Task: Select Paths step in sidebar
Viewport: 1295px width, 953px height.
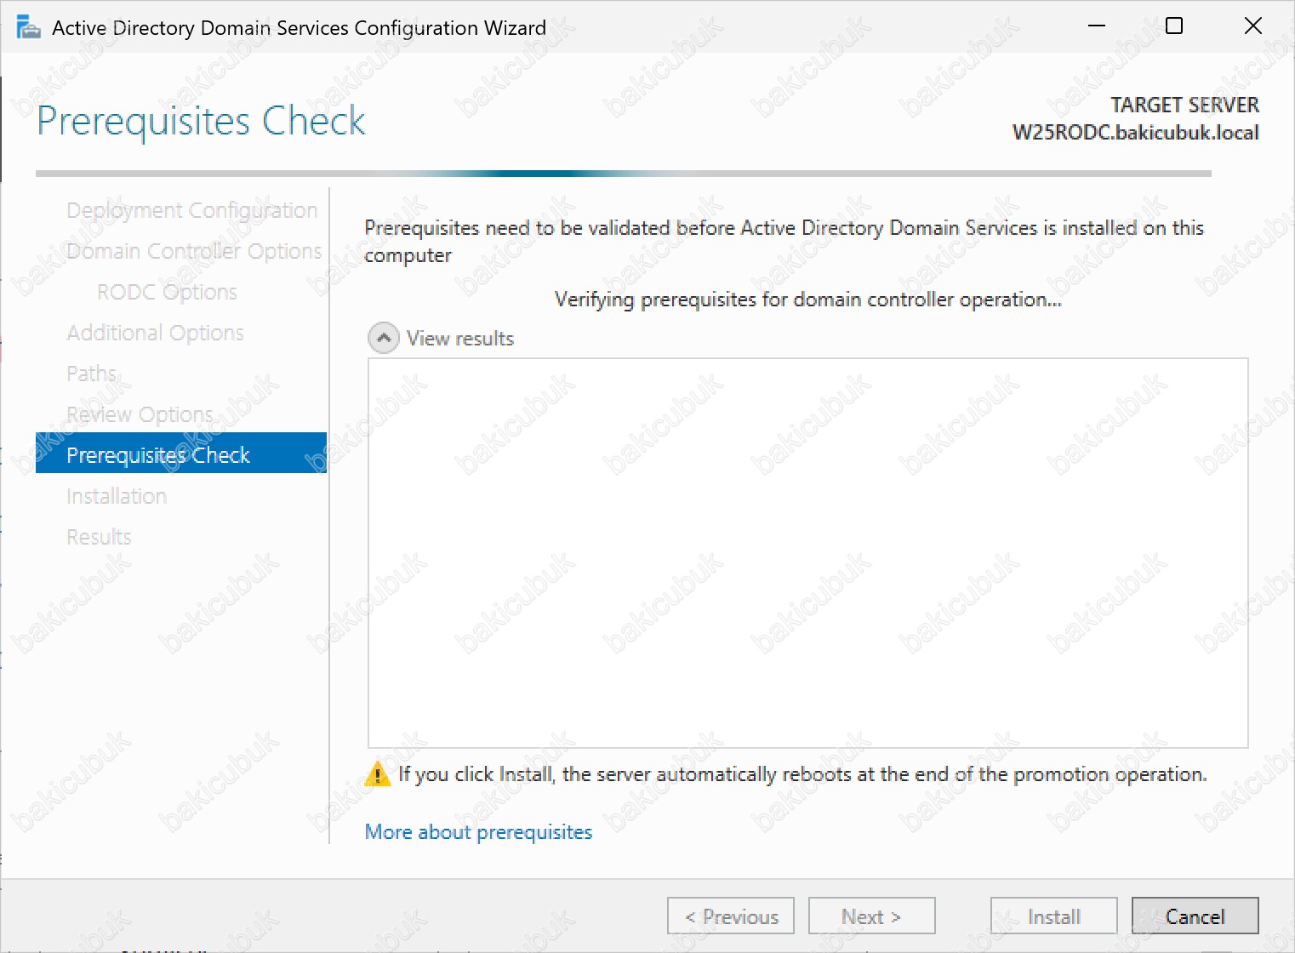Action: 91,374
